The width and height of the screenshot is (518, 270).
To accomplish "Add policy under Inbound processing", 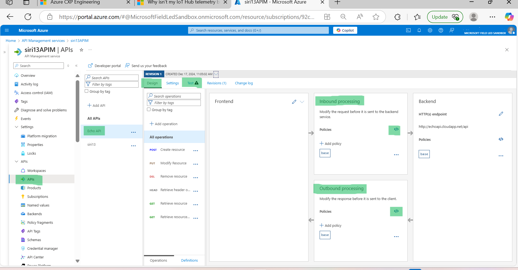I will (x=330, y=144).
